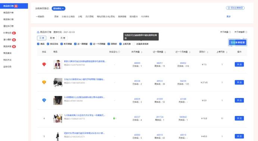Click weekly sales value 41009

coord(159,99)
